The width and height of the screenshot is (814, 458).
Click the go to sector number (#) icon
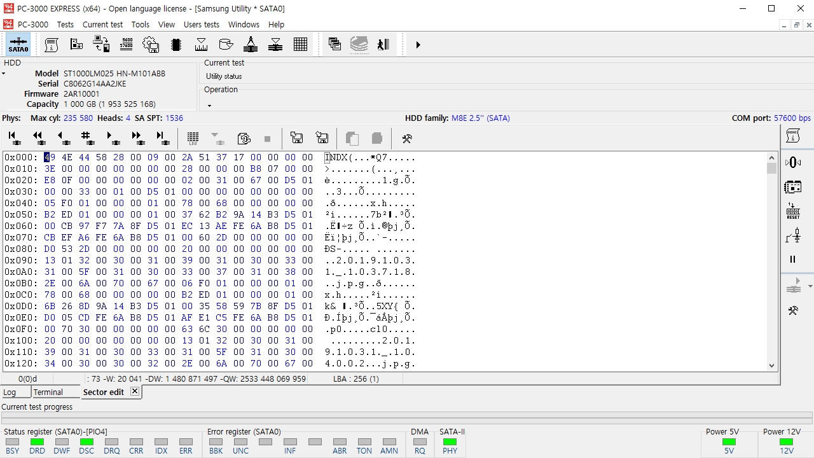pos(86,138)
